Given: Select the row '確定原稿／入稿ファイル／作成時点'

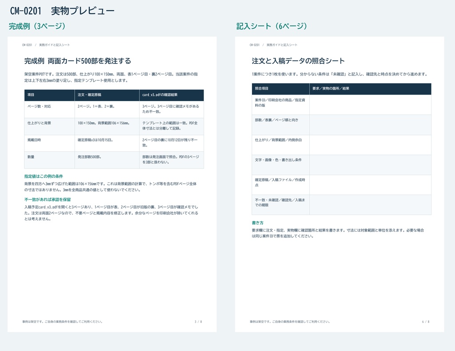Looking at the screenshot, I should (x=342, y=185).
